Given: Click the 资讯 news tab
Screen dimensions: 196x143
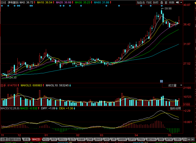Looking at the screenshot, I should 26,139.
